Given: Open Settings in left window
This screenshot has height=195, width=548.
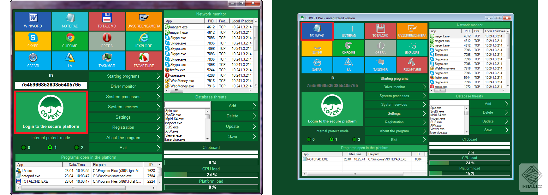Looking at the screenshot, I should pos(125,117).
